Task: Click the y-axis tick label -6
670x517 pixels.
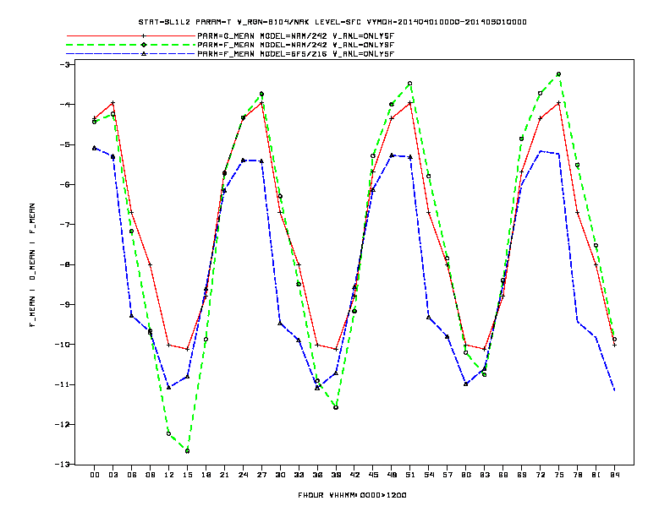Action: pyautogui.click(x=65, y=185)
